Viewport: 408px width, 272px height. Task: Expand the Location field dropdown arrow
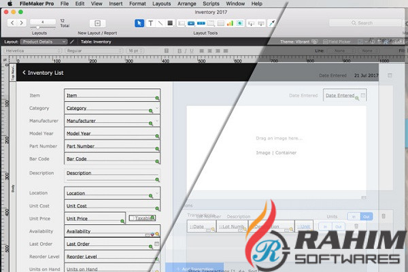(x=157, y=193)
